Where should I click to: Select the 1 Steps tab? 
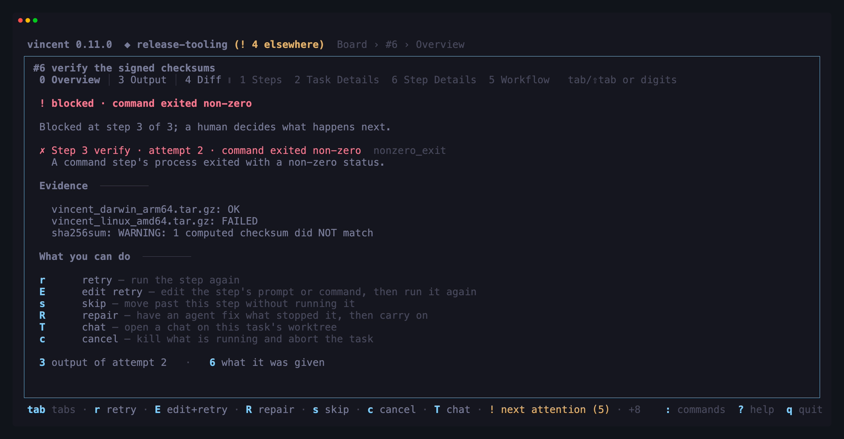pyautogui.click(x=261, y=80)
